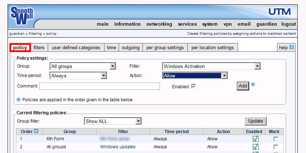Sort by the Action column header
306x153 pixels.
tap(224, 132)
